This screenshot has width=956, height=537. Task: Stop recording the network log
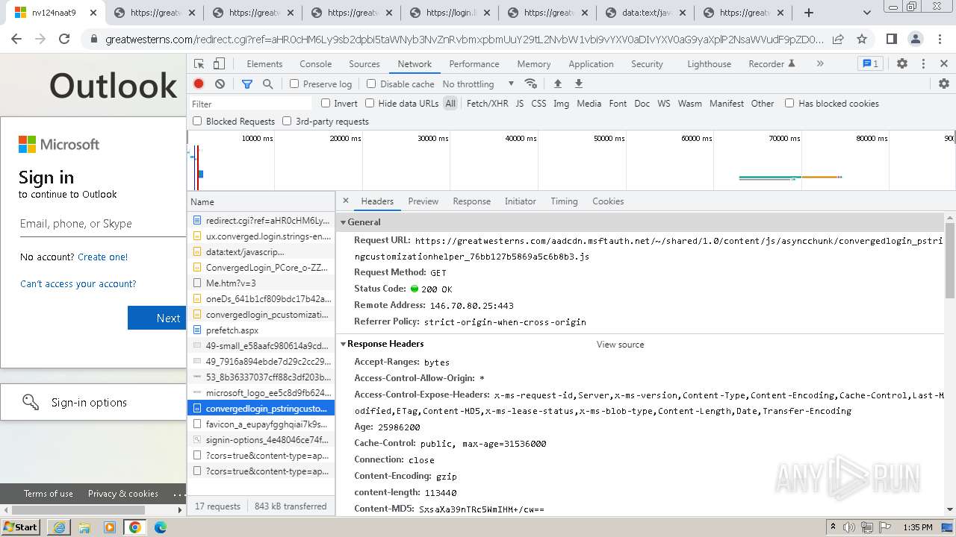[199, 84]
